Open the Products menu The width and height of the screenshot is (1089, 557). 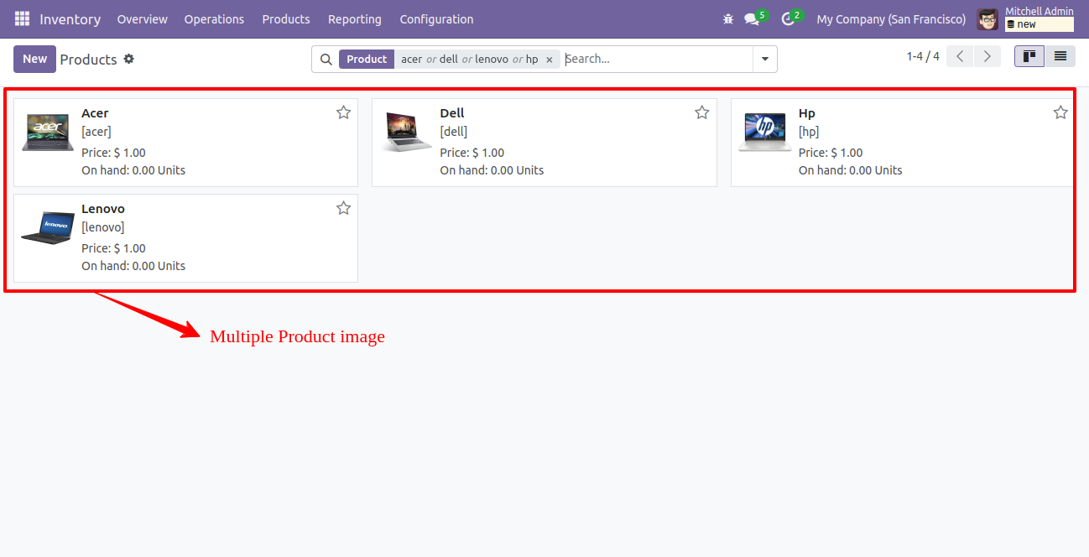point(286,18)
